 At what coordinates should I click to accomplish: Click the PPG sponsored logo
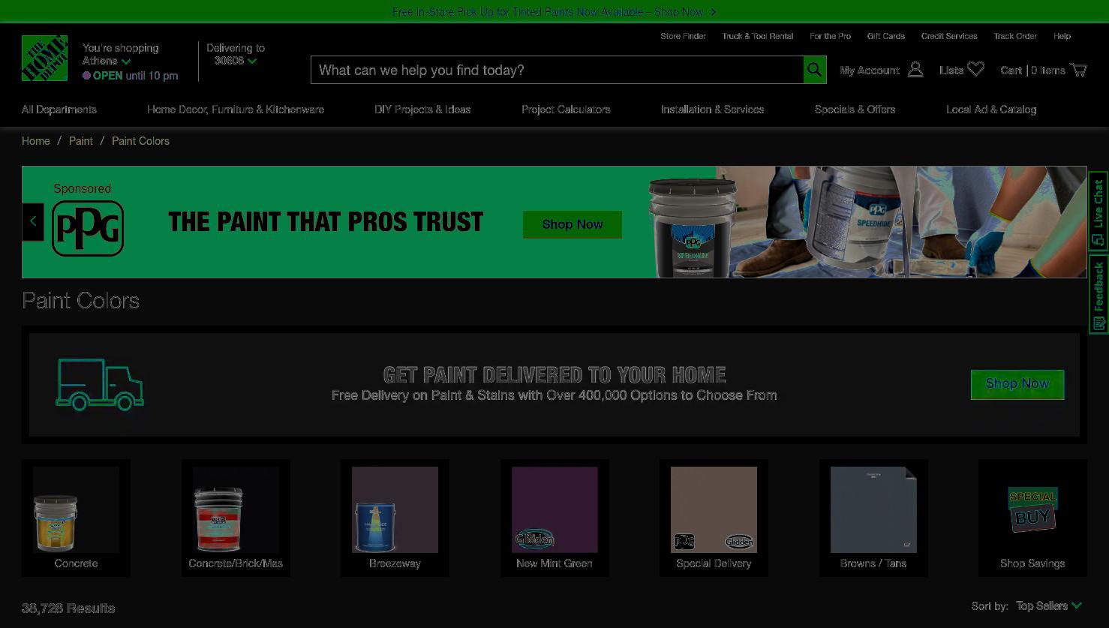[x=88, y=228]
